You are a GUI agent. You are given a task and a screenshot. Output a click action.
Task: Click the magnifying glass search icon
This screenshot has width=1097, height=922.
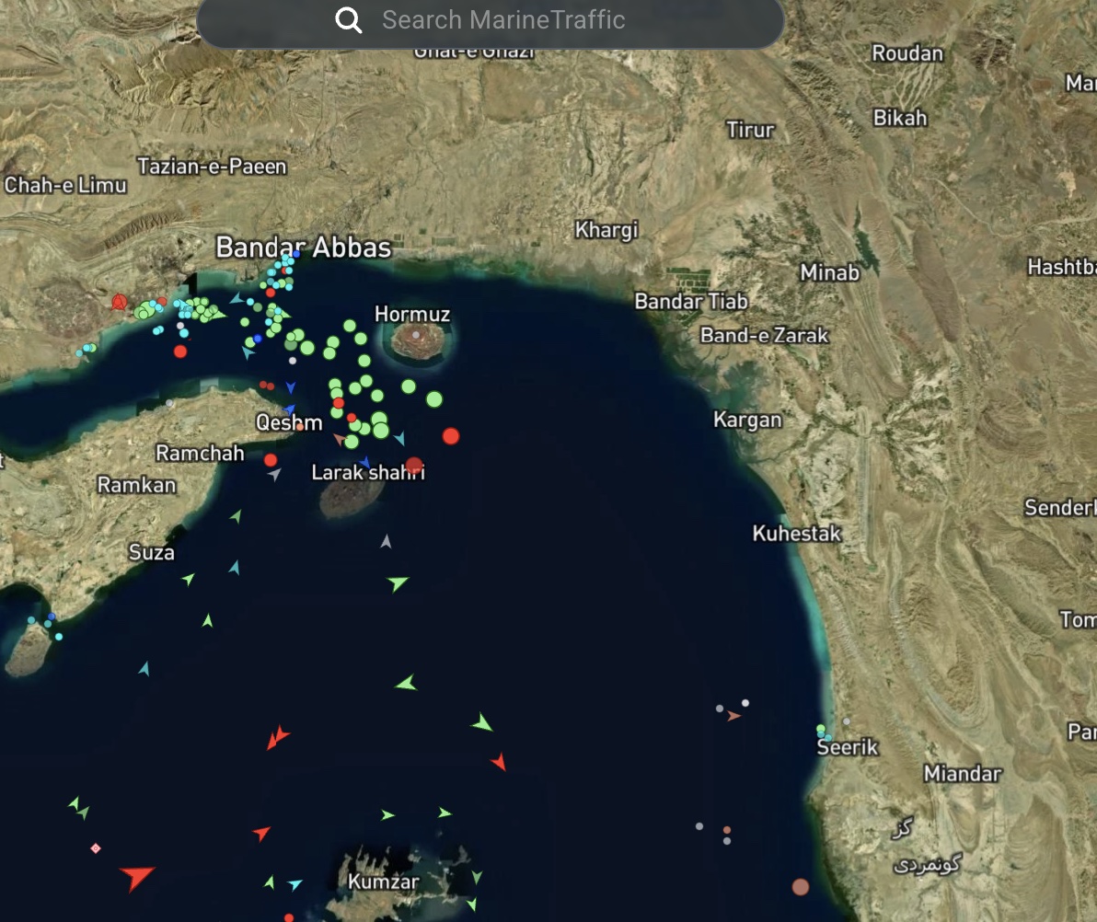point(349,20)
